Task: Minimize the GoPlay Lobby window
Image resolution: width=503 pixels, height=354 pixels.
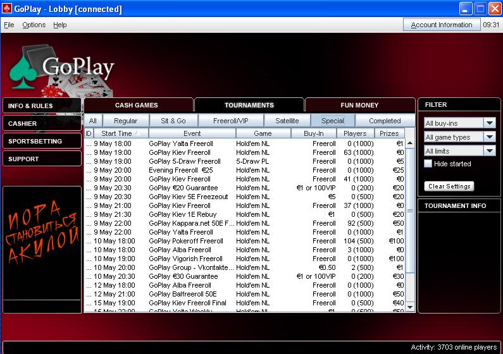Action: point(465,9)
